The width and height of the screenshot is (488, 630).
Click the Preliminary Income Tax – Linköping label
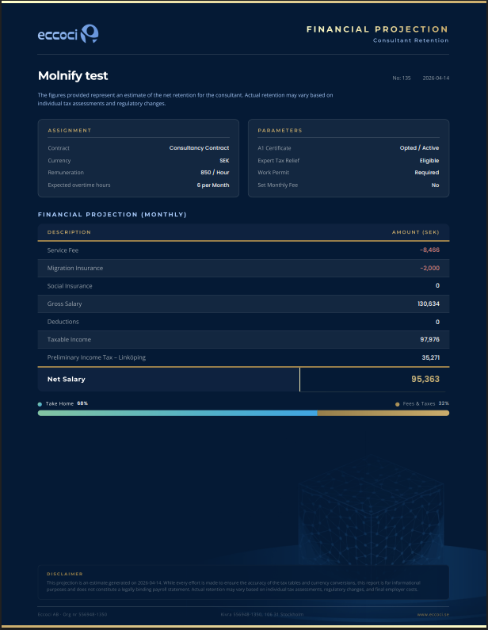(97, 357)
